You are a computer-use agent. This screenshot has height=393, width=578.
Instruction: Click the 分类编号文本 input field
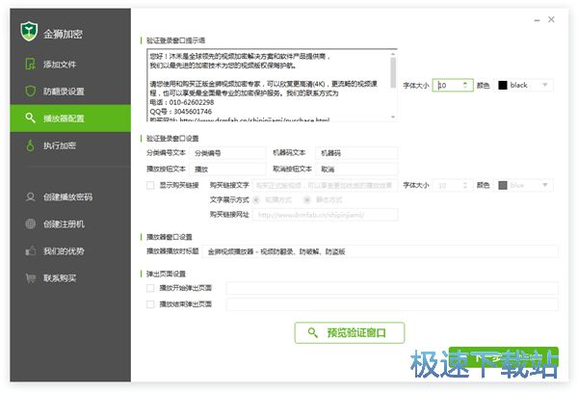click(227, 152)
